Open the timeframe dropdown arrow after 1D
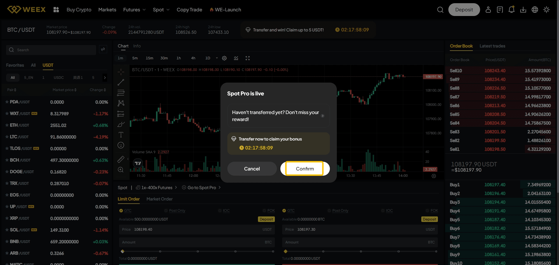This screenshot has height=265, width=559. 217,58
